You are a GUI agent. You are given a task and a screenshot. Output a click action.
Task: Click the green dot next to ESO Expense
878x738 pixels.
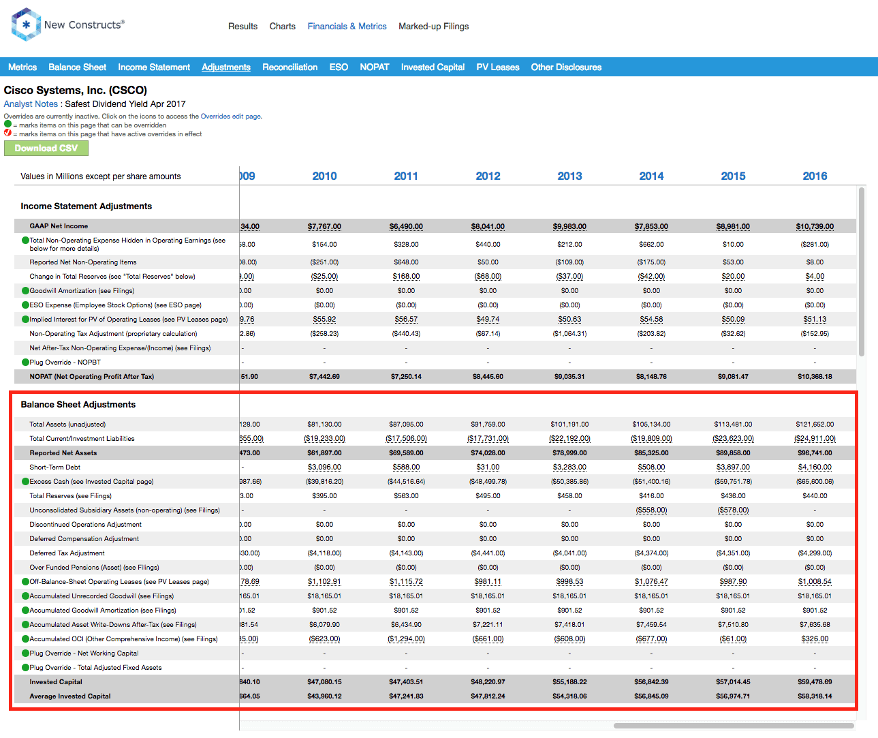pyautogui.click(x=25, y=305)
